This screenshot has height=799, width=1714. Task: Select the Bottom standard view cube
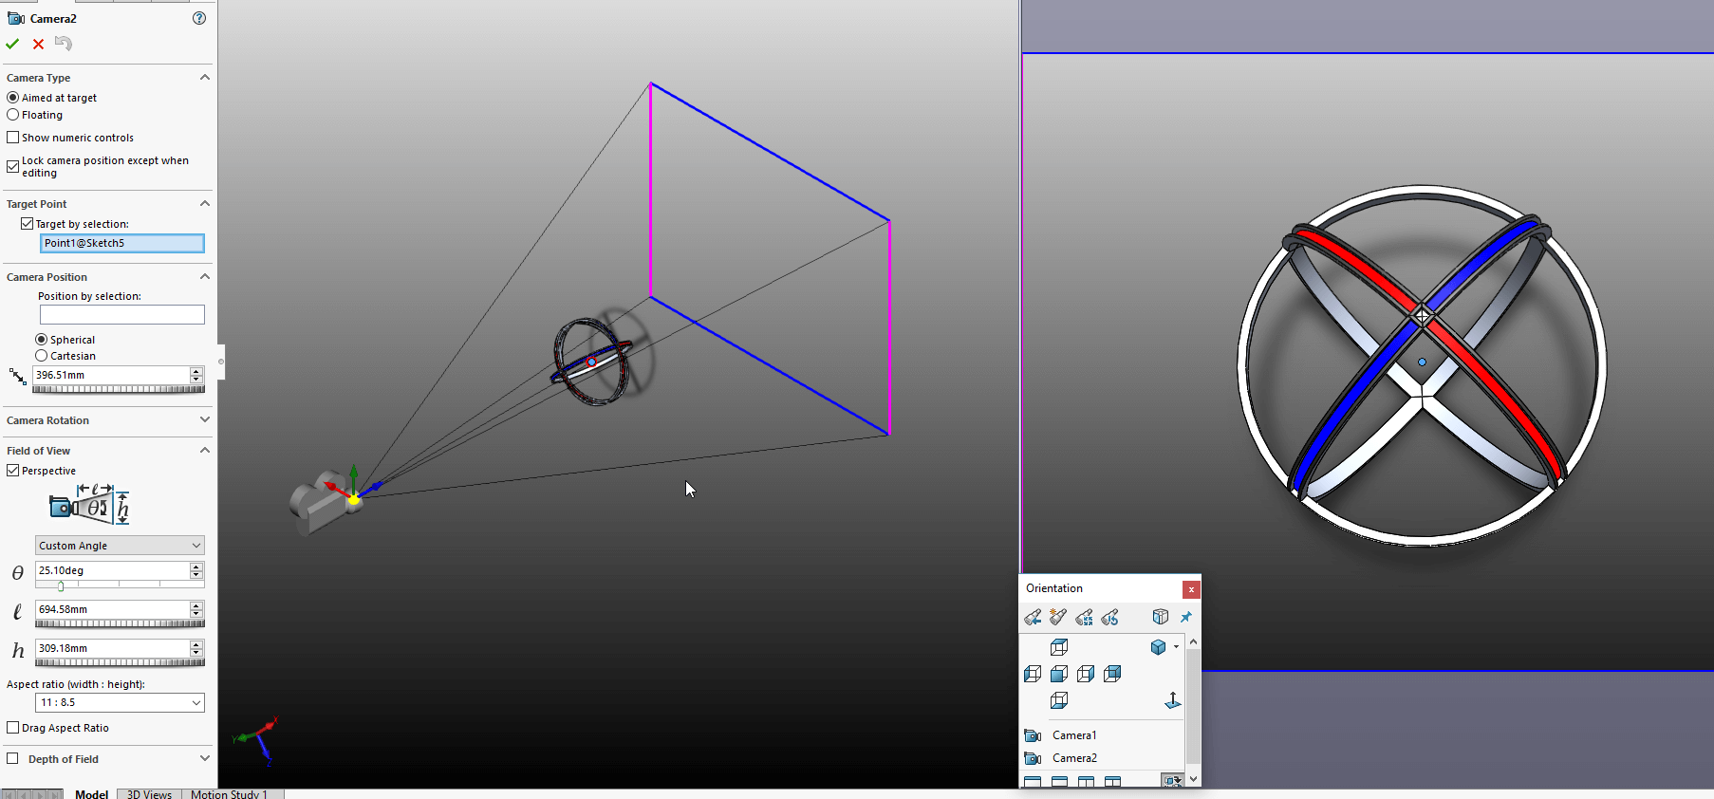pos(1059,700)
